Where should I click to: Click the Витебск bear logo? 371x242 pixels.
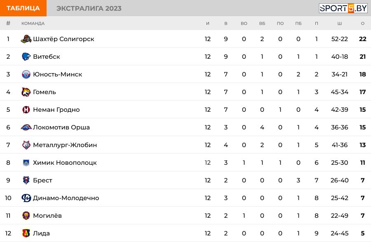point(26,57)
